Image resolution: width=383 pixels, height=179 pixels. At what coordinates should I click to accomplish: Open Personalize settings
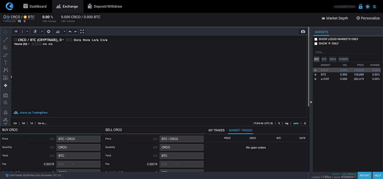pos(368,18)
